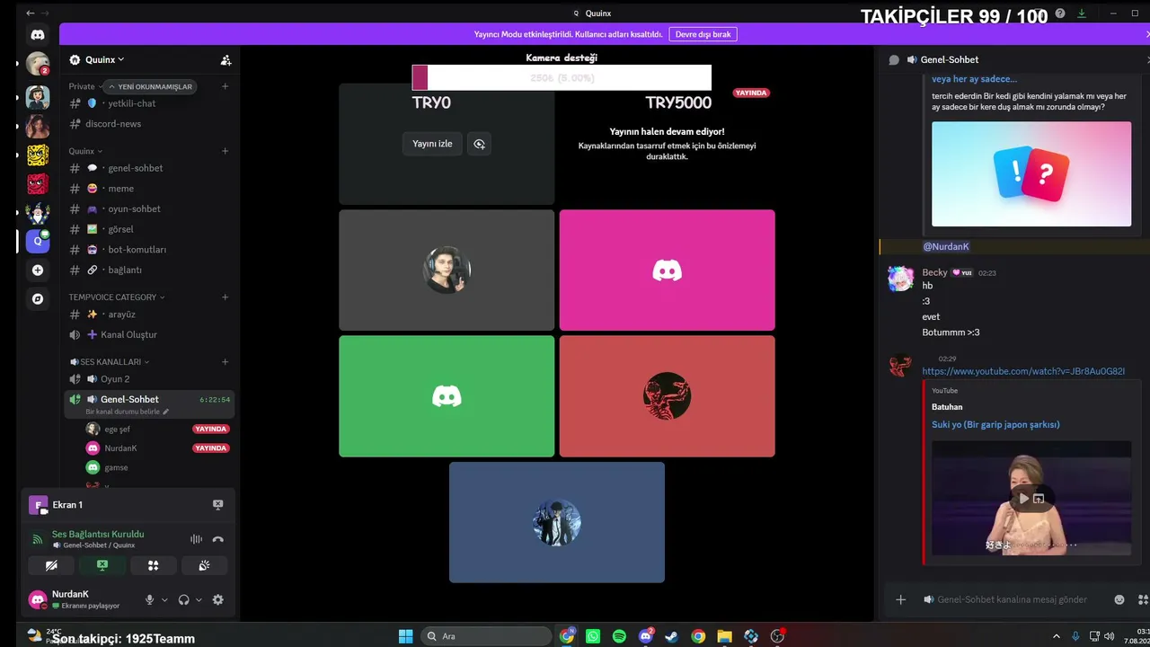Mute the microphone
Screen dimensions: 1150x647
pyautogui.click(x=150, y=599)
